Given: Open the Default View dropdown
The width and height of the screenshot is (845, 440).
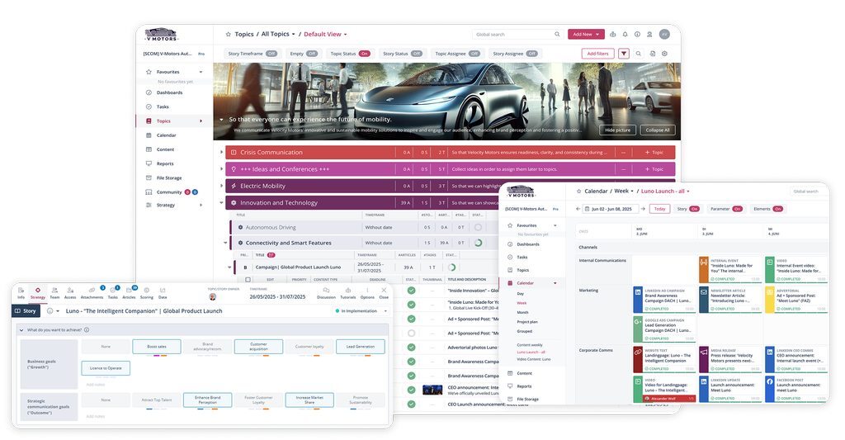Looking at the screenshot, I should [325, 34].
